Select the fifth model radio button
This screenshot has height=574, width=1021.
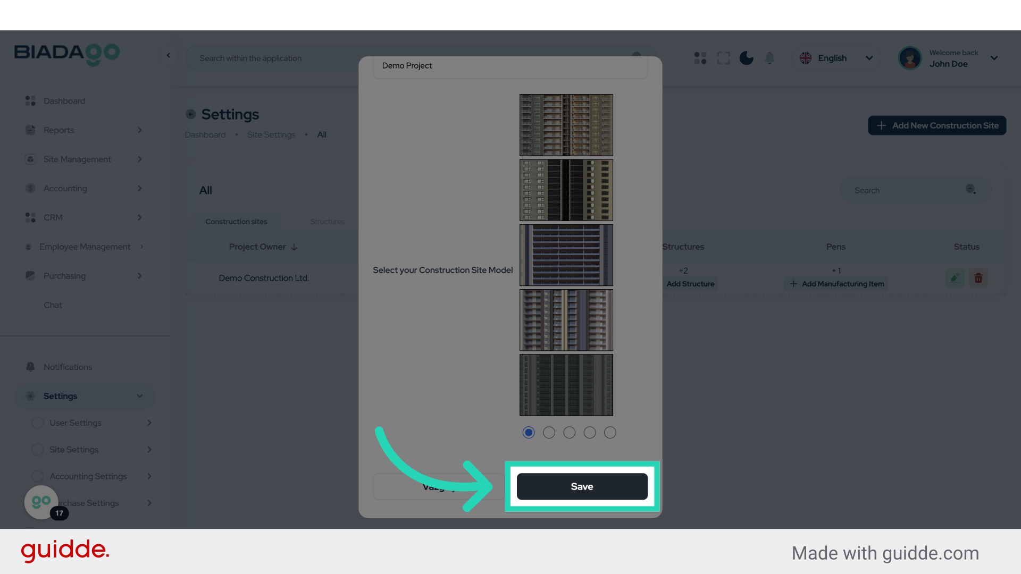(x=610, y=433)
